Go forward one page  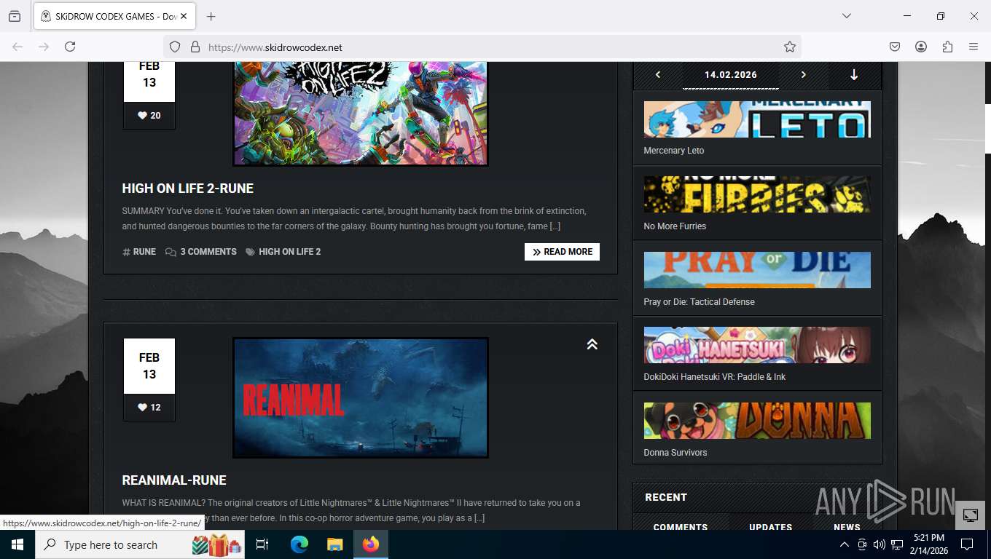pos(44,47)
